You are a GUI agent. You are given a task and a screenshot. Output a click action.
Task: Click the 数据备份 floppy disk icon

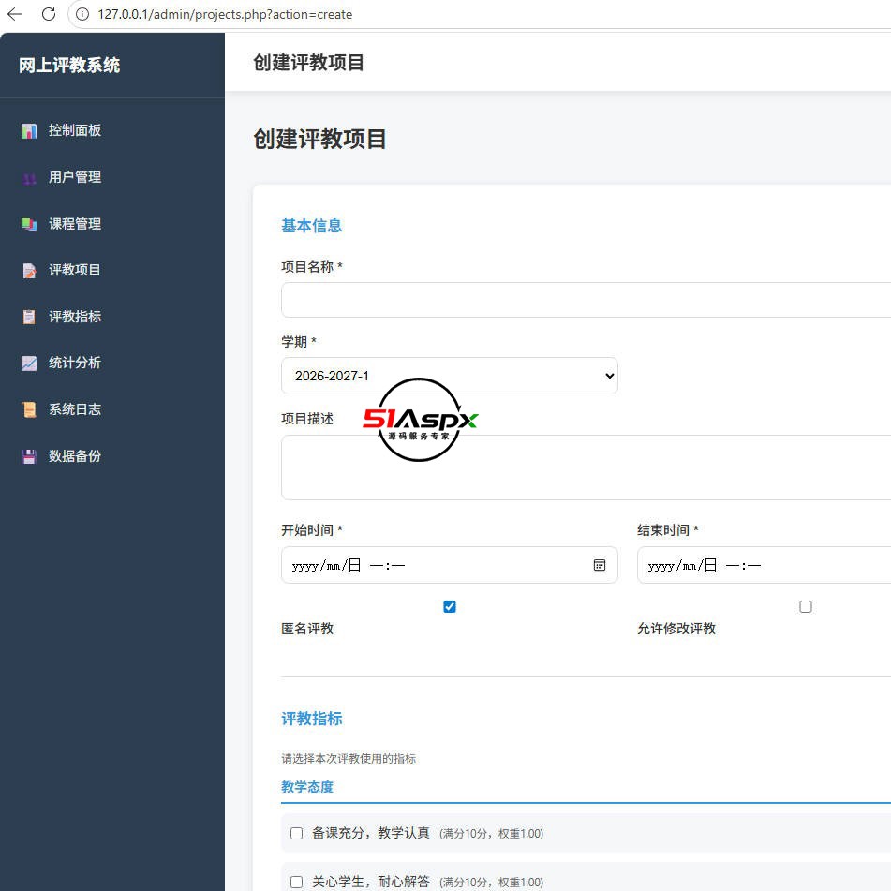click(29, 456)
